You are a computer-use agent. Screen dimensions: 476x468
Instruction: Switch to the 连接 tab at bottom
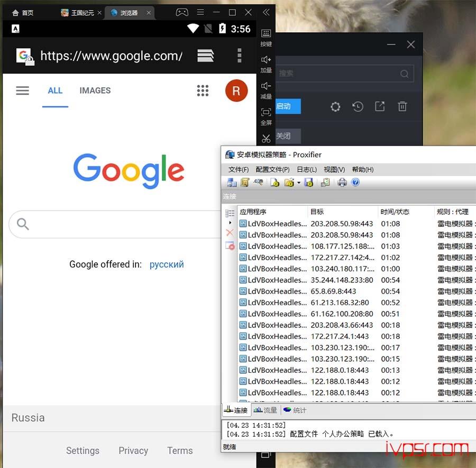tap(236, 410)
